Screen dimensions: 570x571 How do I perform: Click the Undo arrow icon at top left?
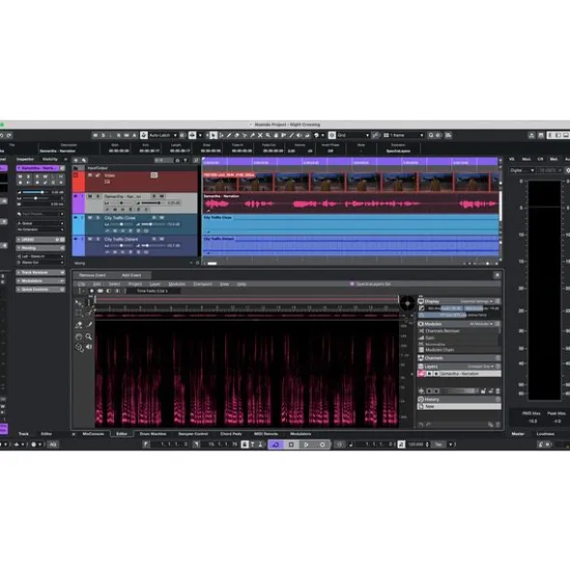[2, 135]
